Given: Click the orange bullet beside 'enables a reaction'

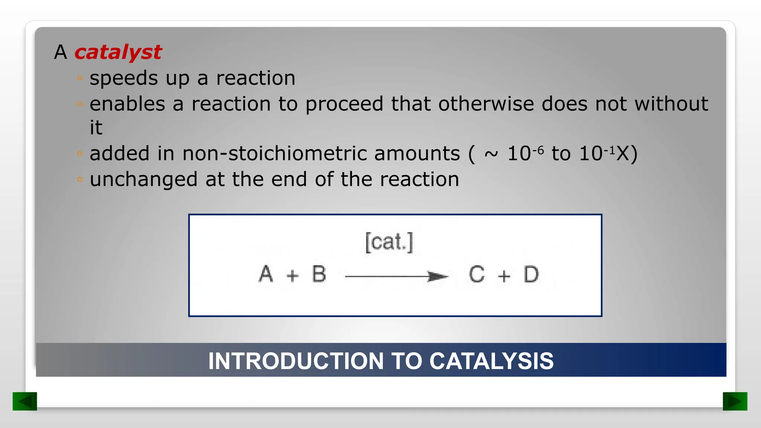Looking at the screenshot, I should (x=80, y=104).
